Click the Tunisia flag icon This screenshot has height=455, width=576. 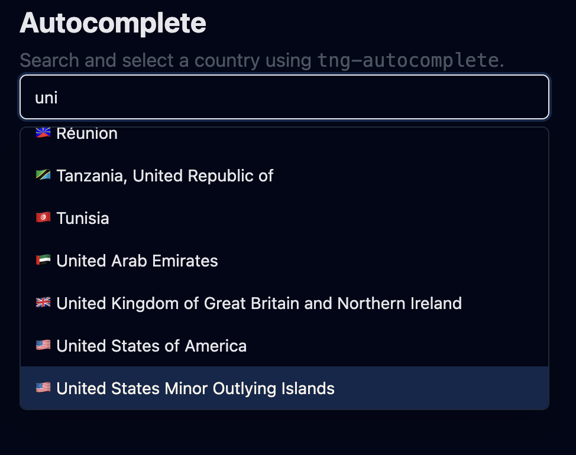pyautogui.click(x=43, y=218)
